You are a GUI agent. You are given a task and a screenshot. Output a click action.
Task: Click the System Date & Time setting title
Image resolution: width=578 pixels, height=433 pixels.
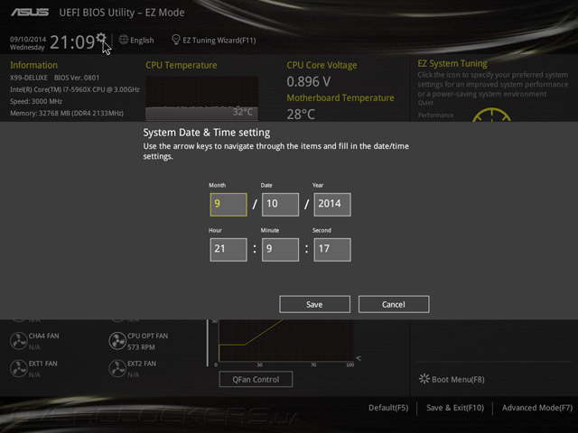click(207, 133)
